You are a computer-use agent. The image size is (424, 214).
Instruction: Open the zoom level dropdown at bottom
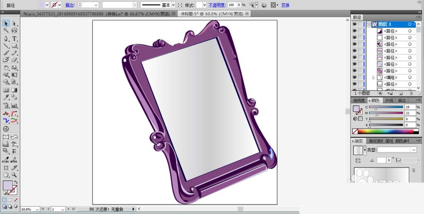click(x=37, y=209)
